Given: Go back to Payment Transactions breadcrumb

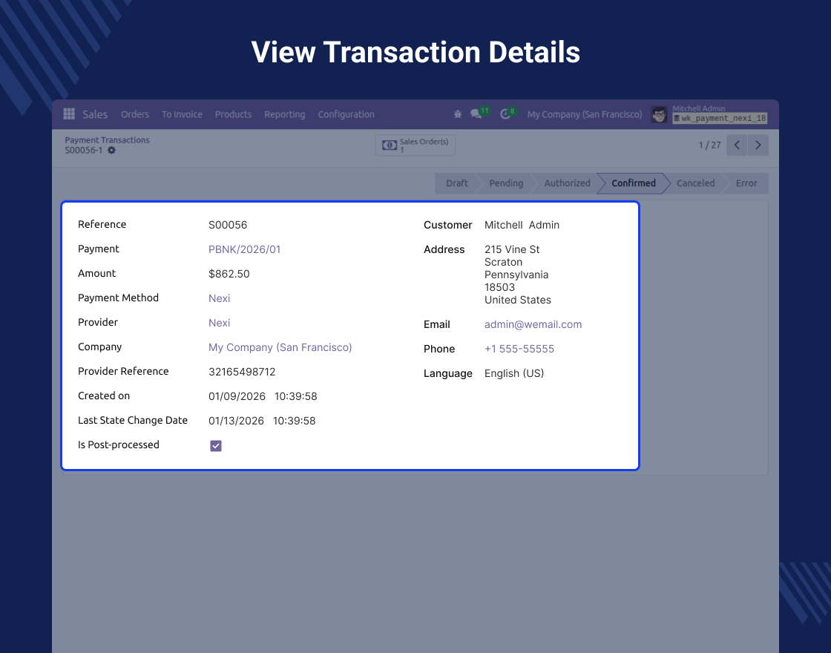Looking at the screenshot, I should 107,140.
